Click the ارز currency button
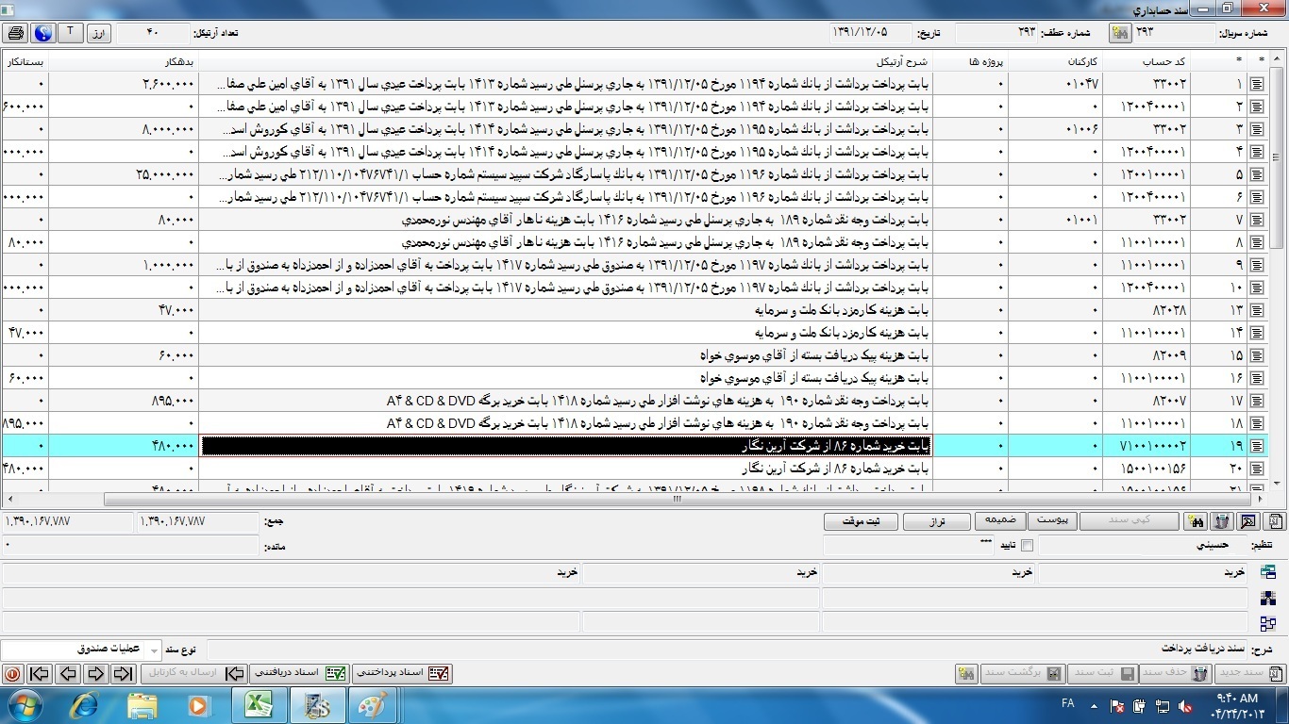 pos(99,33)
